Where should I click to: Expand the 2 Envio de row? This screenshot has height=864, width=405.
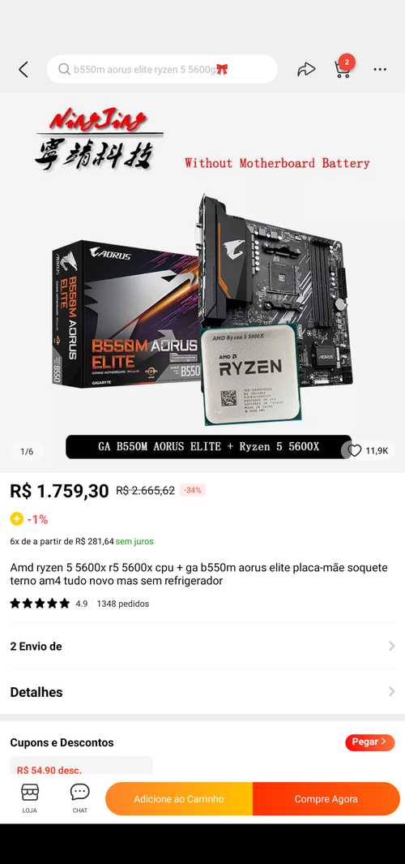[x=202, y=647]
